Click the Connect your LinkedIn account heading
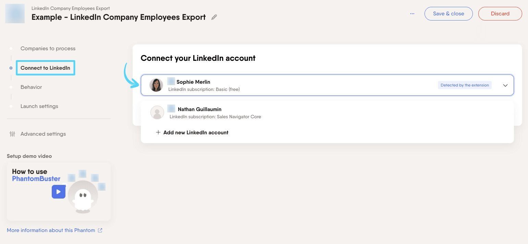The width and height of the screenshot is (528, 244). click(198, 58)
